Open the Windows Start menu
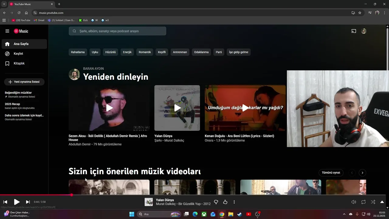The width and height of the screenshot is (389, 219). tap(132, 214)
